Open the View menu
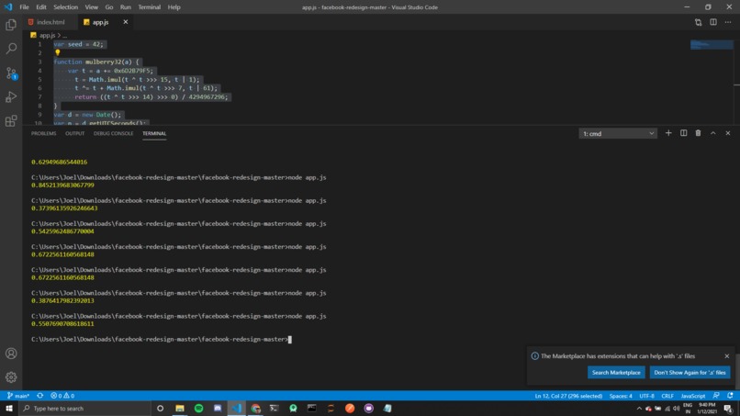 point(92,7)
